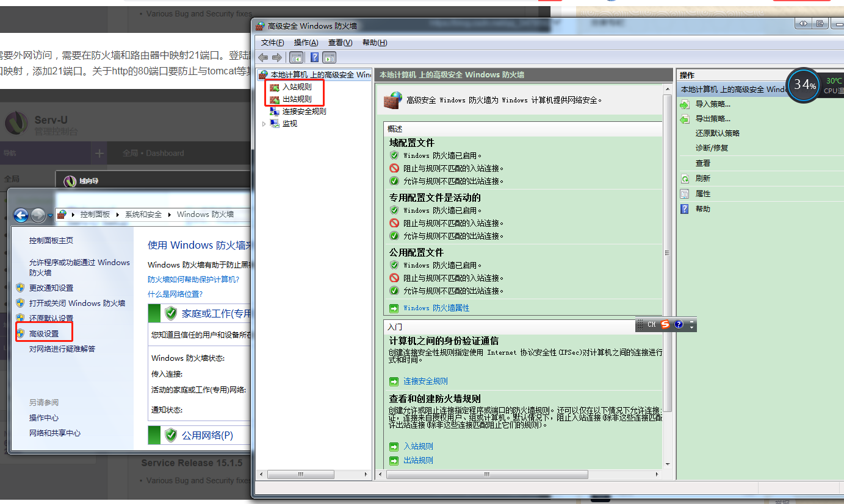Click the center pane horizontal scrollbar thumb
844x504 pixels.
pos(486,474)
